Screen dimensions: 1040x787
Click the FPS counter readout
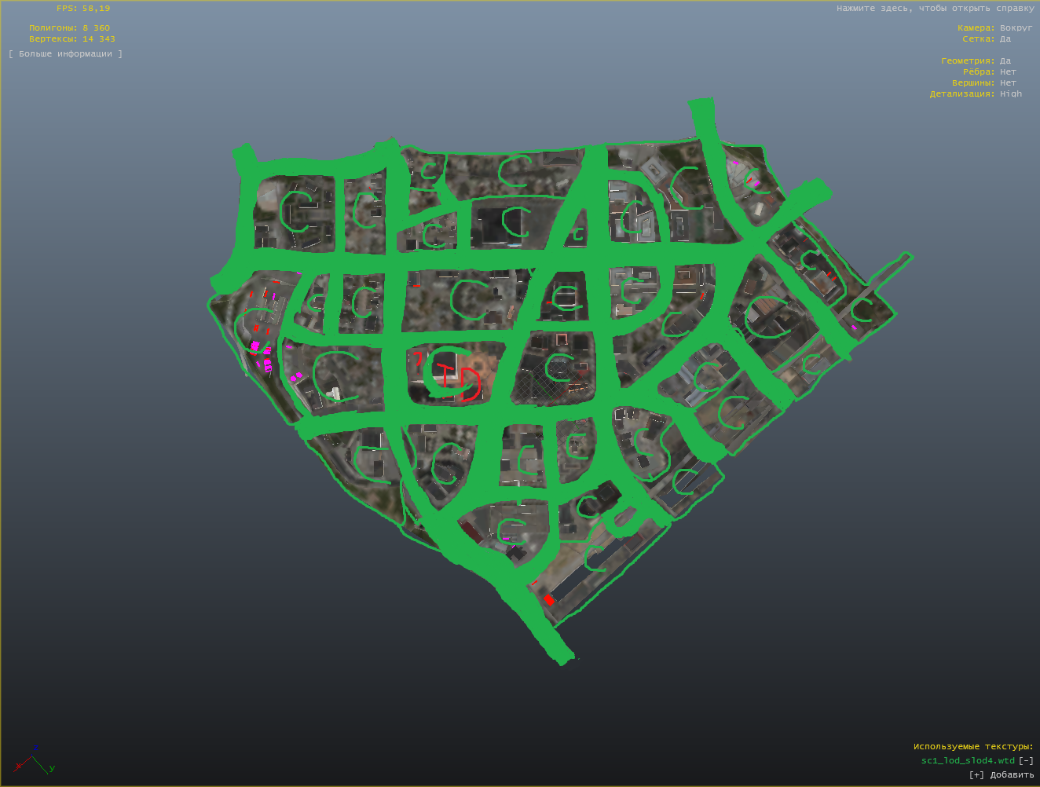[x=83, y=8]
